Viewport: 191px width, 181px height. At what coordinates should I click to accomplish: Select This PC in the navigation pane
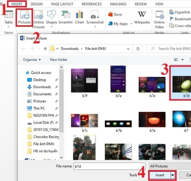pyautogui.click(x=36, y=108)
